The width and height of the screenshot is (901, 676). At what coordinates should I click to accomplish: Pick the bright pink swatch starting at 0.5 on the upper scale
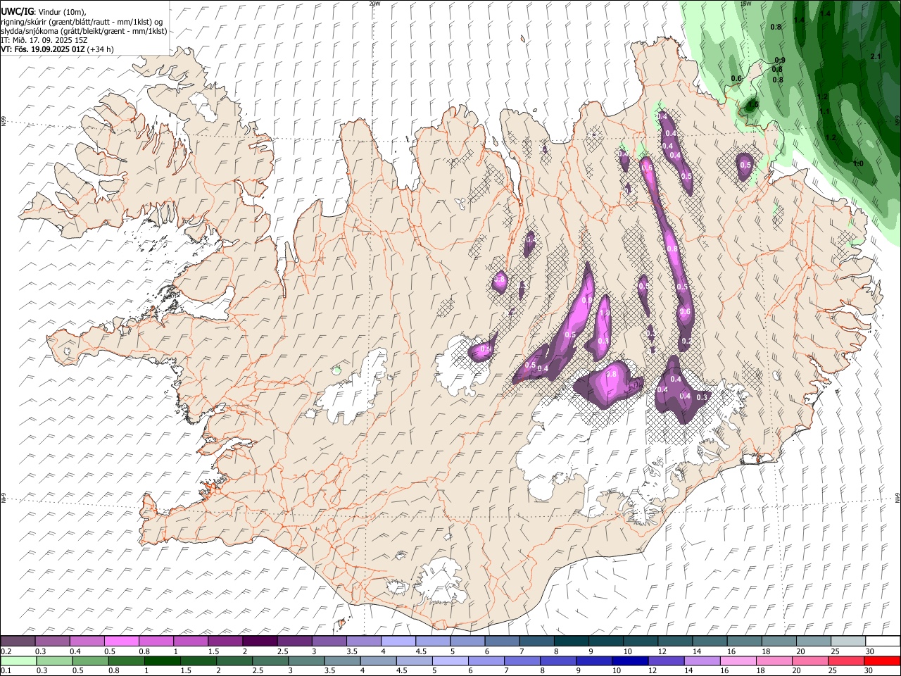coord(122,641)
